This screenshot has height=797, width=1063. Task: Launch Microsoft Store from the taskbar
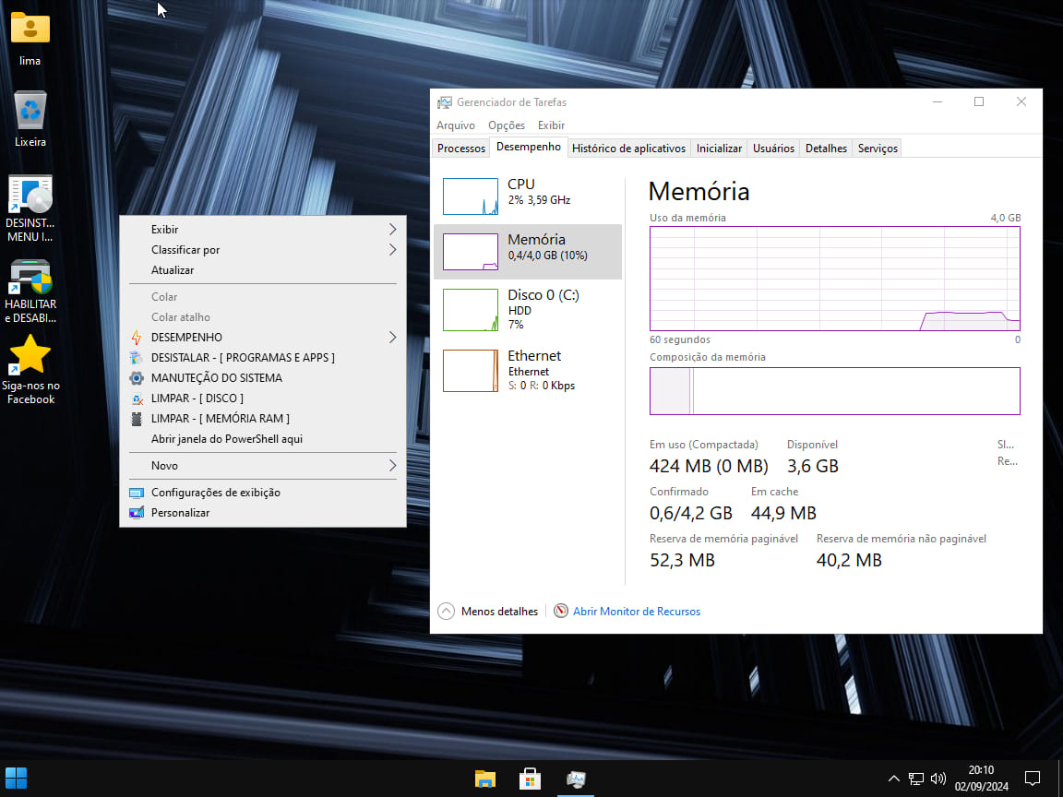[x=531, y=779]
